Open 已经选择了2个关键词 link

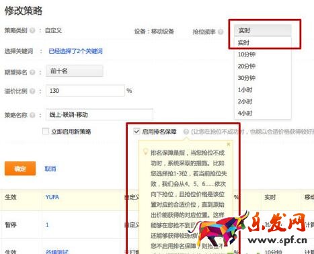75,51
